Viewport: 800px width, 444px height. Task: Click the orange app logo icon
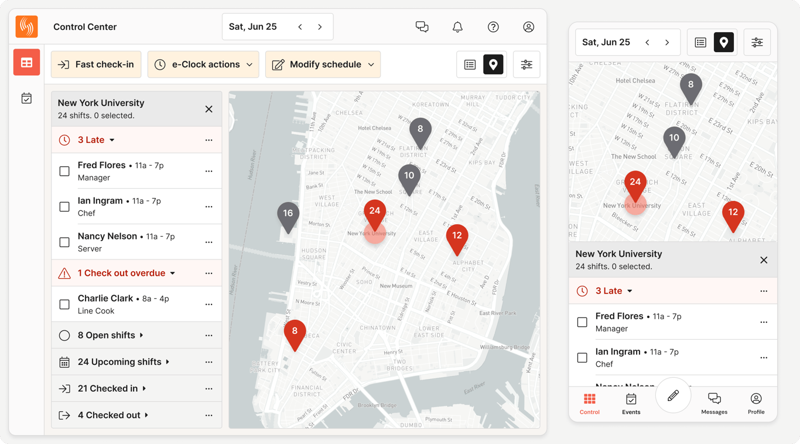tap(26, 26)
